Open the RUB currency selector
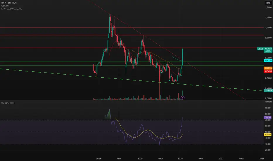Image resolution: width=273 pixels, height=161 pixels. point(268,3)
